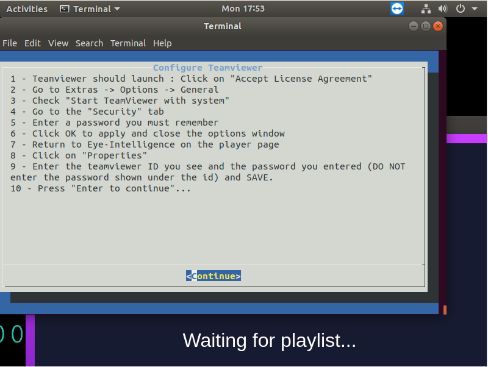Click the "Press Enter to continue" line
This screenshot has height=367, width=488.
101,188
